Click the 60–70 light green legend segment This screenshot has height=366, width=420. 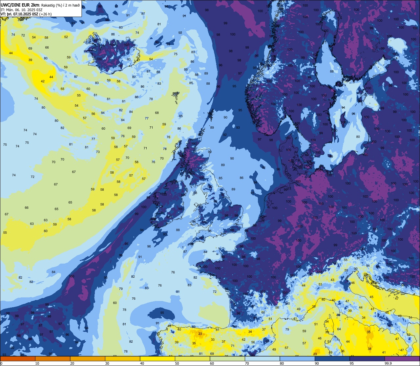tap(227, 358)
